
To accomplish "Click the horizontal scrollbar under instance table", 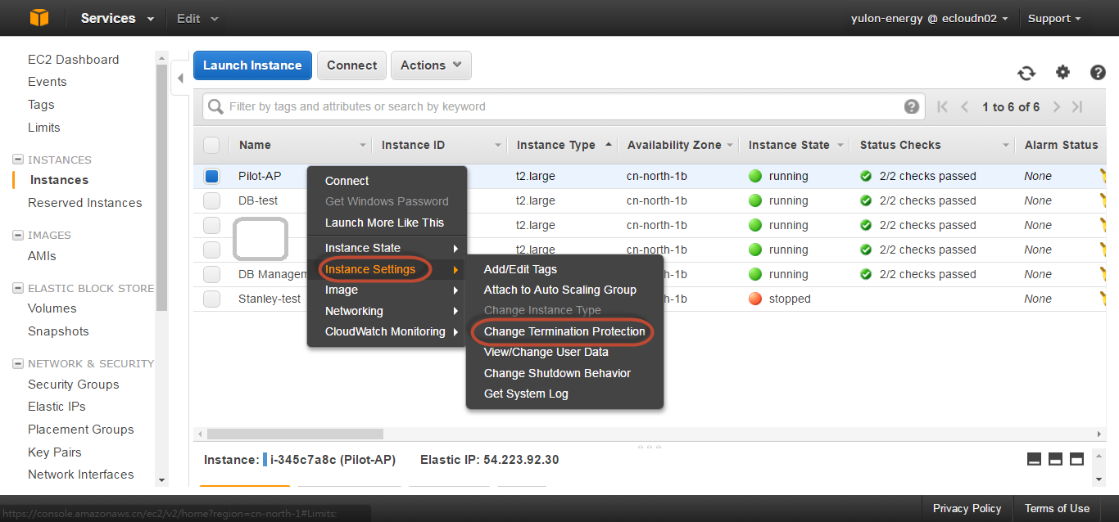I will pos(410,434).
